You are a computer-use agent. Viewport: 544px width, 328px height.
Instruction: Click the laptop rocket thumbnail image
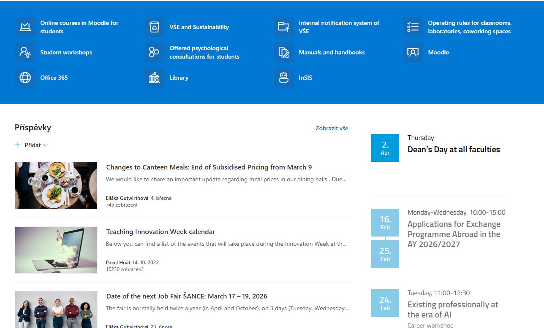[x=56, y=250]
